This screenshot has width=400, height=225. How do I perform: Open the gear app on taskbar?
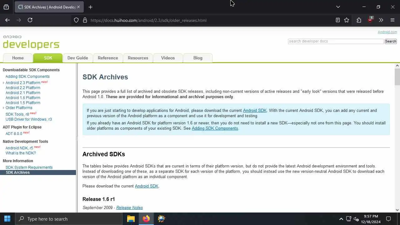pos(161,219)
